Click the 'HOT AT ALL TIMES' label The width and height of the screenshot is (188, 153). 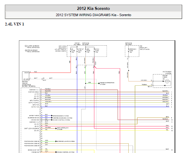(77, 44)
